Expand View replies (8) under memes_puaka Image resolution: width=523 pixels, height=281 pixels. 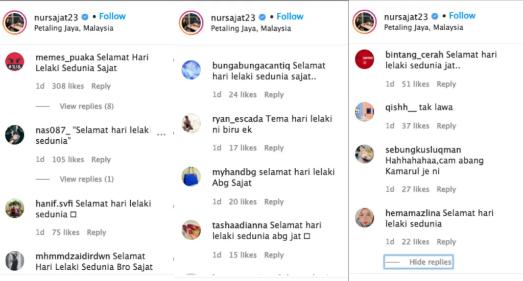click(x=86, y=106)
